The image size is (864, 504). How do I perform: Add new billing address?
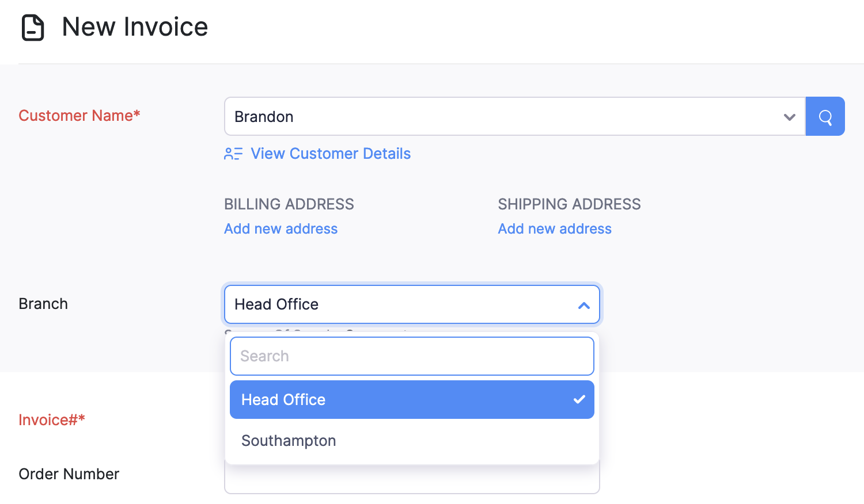click(x=281, y=228)
